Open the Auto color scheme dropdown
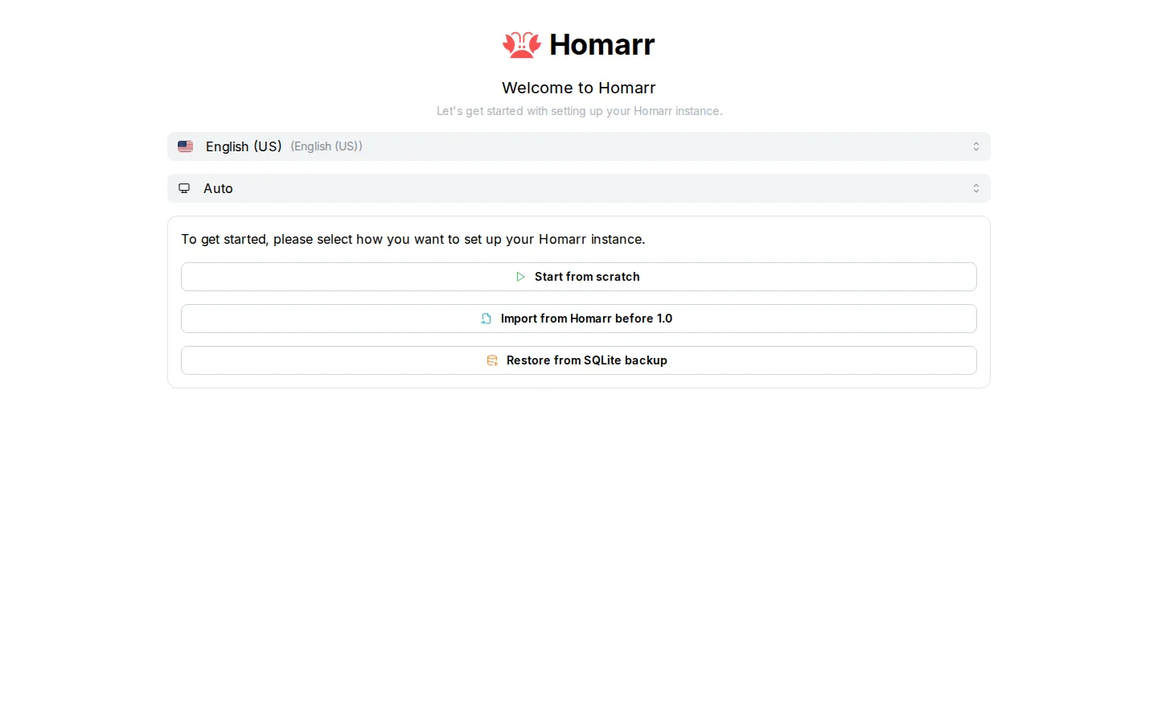The image size is (1158, 724). point(579,188)
